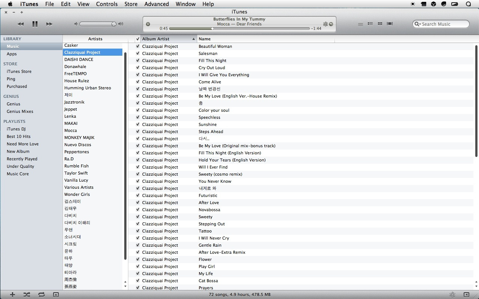Click the low volume speaker icon
Viewport: 479px width, 299px height.
tap(76, 24)
